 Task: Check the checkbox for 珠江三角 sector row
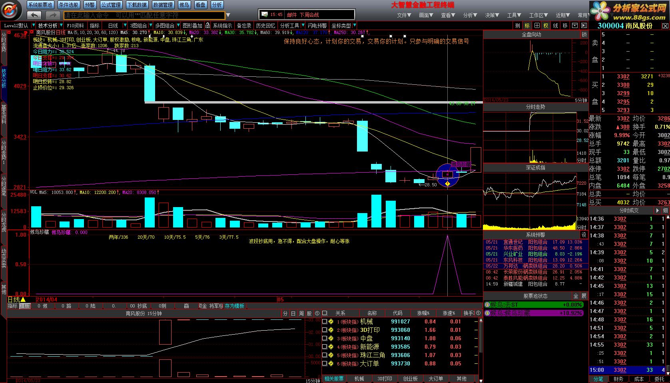point(325,355)
